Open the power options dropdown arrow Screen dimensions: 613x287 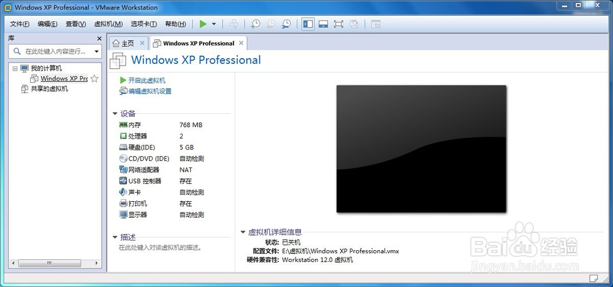pyautogui.click(x=214, y=25)
